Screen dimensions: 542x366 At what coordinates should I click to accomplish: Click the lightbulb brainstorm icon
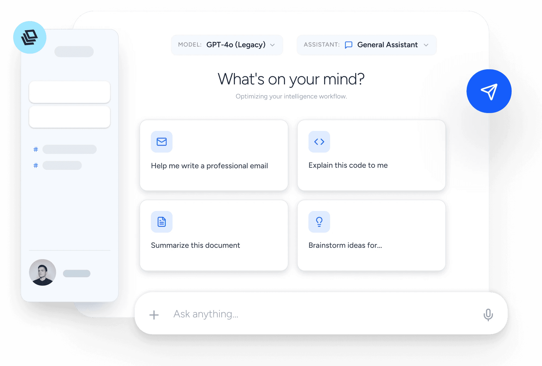click(x=319, y=222)
